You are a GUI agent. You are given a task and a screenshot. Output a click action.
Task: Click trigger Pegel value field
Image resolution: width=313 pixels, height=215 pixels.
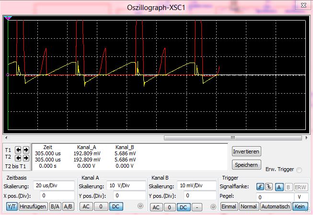[x=275, y=197]
